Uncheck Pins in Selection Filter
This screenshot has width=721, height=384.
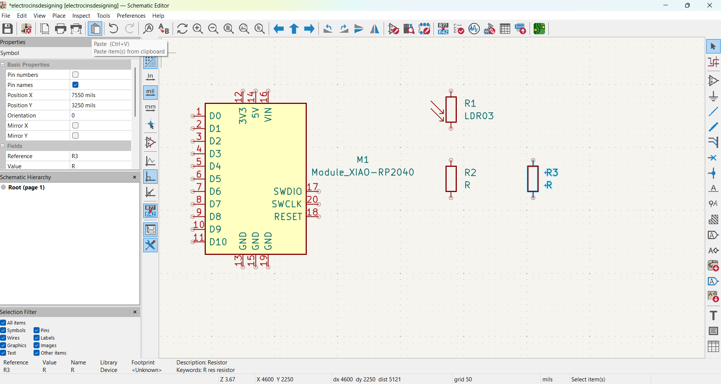[37, 330]
